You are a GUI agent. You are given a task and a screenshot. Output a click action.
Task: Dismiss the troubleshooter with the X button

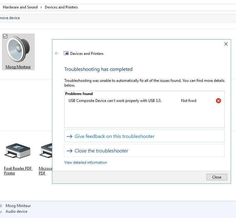[x=226, y=44]
